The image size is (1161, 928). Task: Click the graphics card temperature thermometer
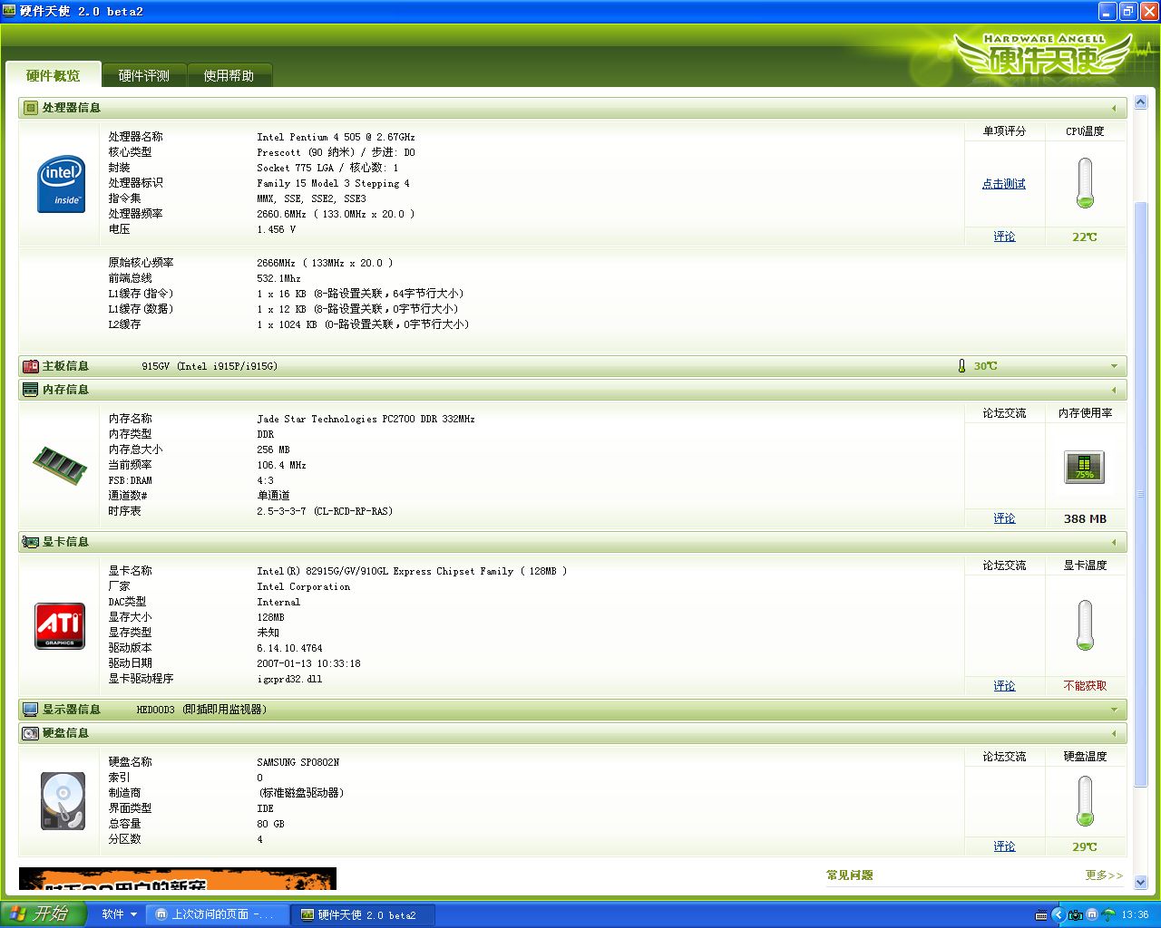click(1085, 625)
